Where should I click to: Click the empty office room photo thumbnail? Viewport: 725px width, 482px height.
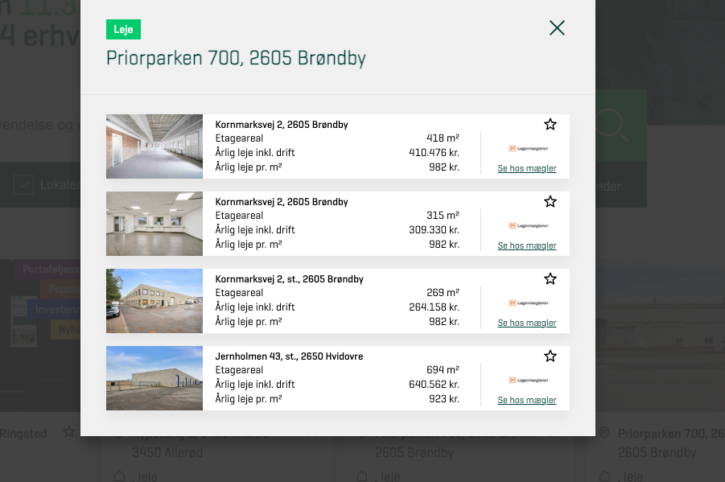tap(154, 224)
